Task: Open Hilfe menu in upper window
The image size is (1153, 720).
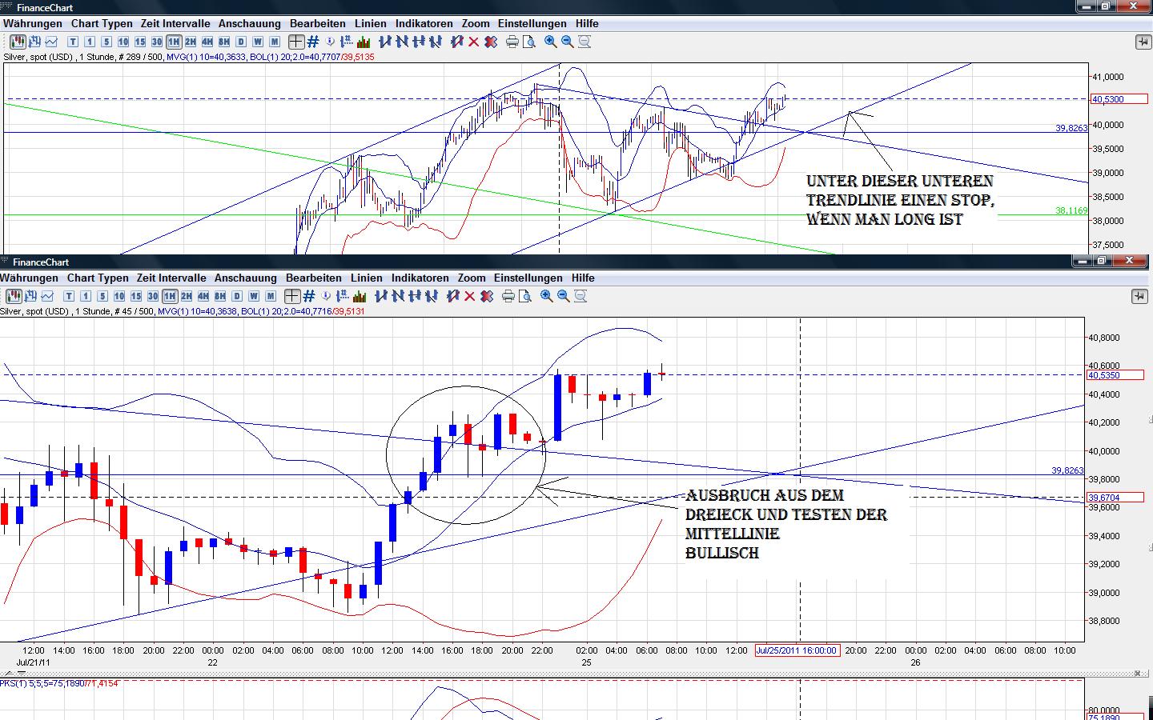Action: (587, 24)
